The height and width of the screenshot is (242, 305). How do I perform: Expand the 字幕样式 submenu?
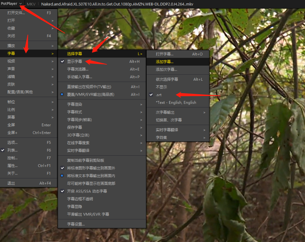[75, 112]
